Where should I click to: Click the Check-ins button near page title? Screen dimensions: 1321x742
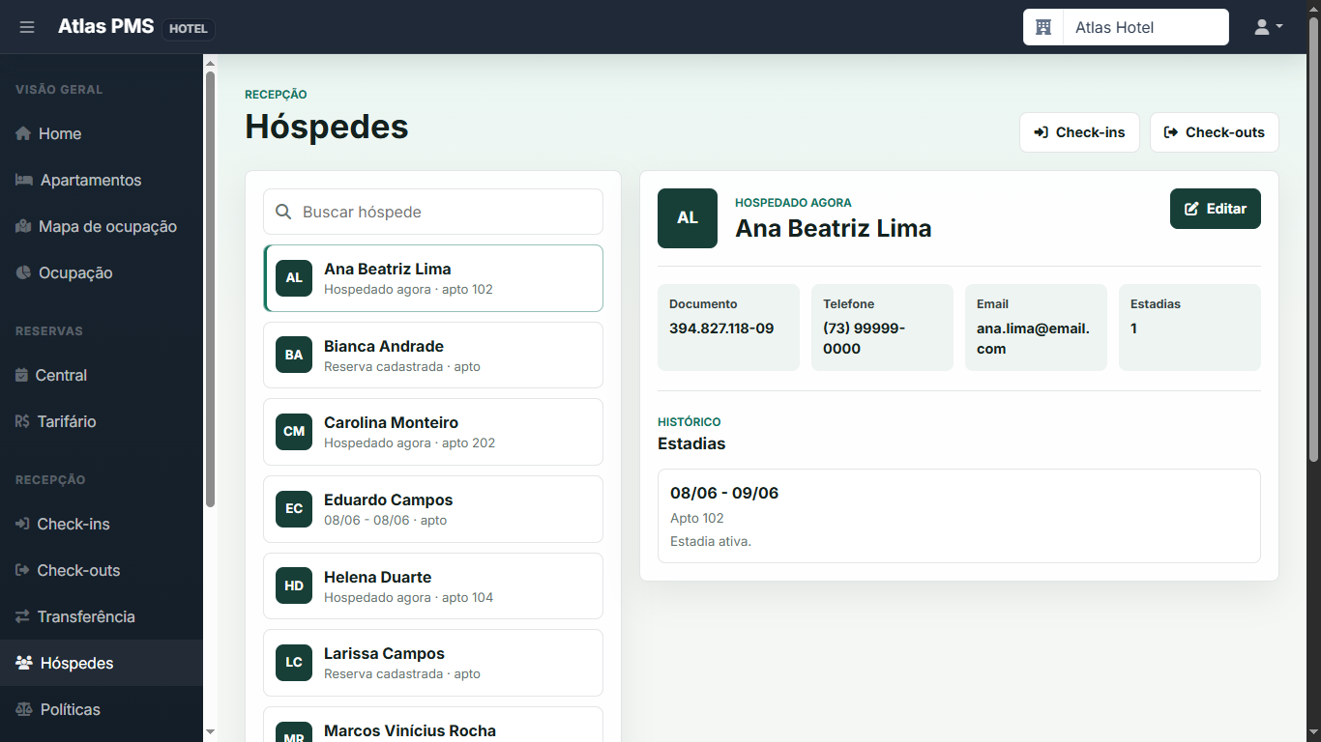(1079, 132)
